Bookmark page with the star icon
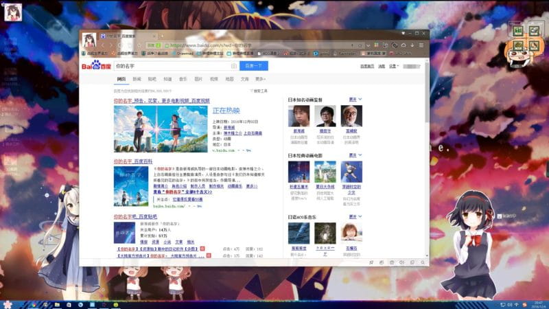Screen dimensions: 549x309 (x=360, y=45)
